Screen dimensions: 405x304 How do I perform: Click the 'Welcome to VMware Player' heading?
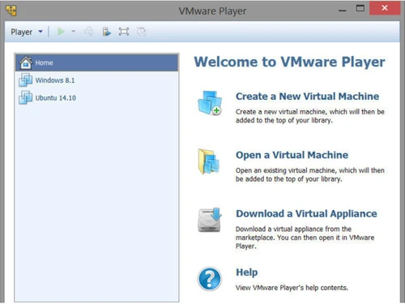pyautogui.click(x=289, y=62)
